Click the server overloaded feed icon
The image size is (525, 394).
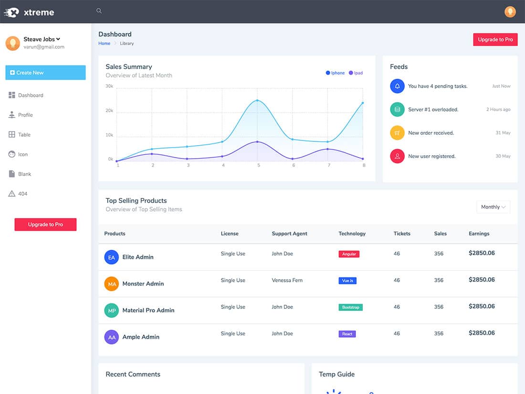click(x=397, y=109)
